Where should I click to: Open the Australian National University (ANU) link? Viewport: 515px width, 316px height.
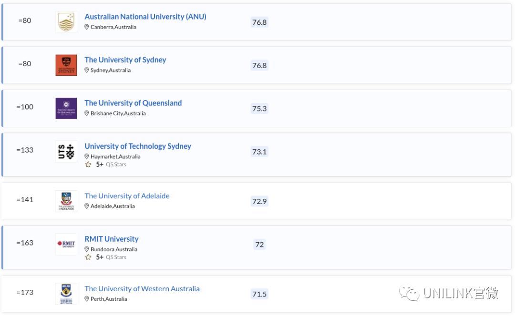pos(145,17)
